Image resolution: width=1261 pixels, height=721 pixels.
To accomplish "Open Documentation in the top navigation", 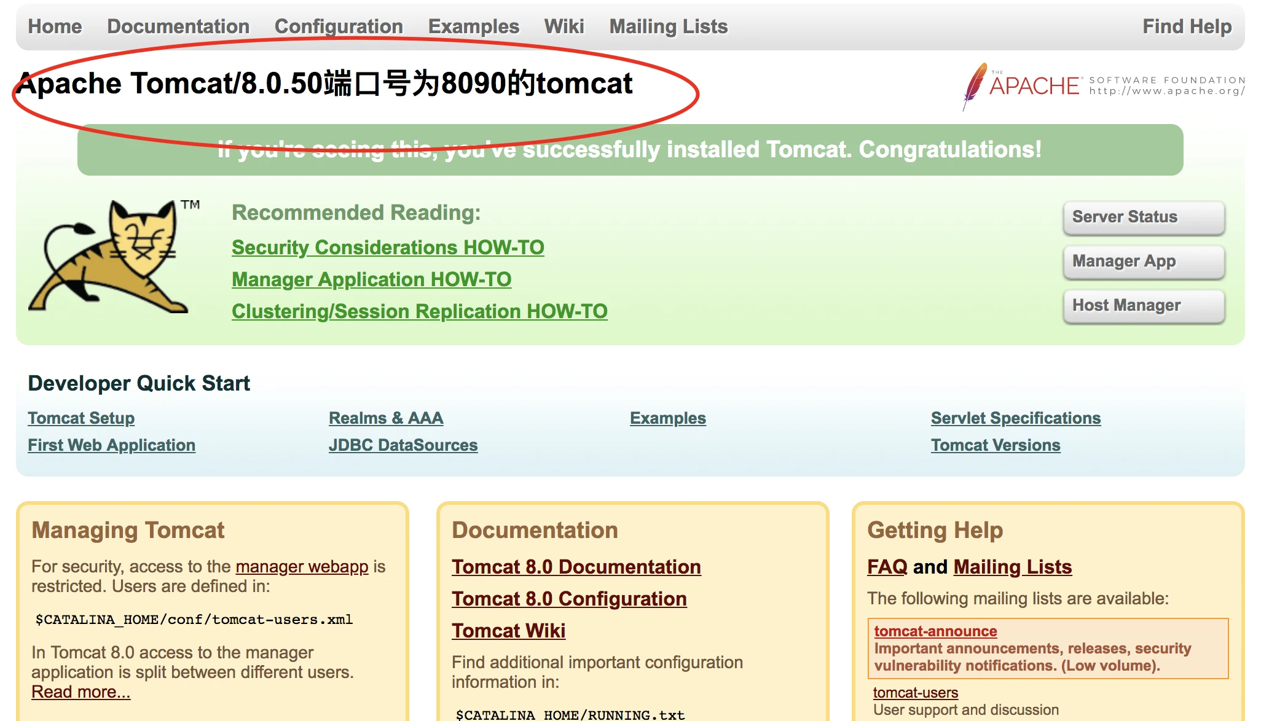I will coord(178,26).
